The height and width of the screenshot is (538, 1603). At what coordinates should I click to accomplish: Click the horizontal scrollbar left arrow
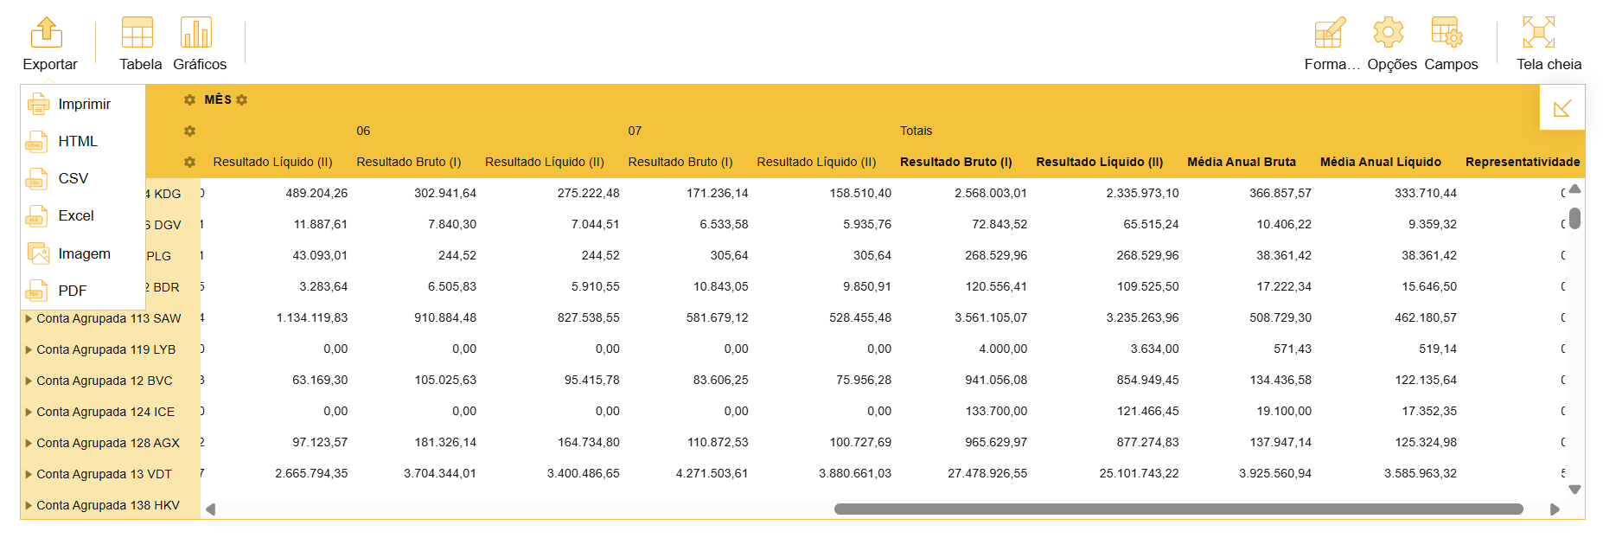pos(210,509)
